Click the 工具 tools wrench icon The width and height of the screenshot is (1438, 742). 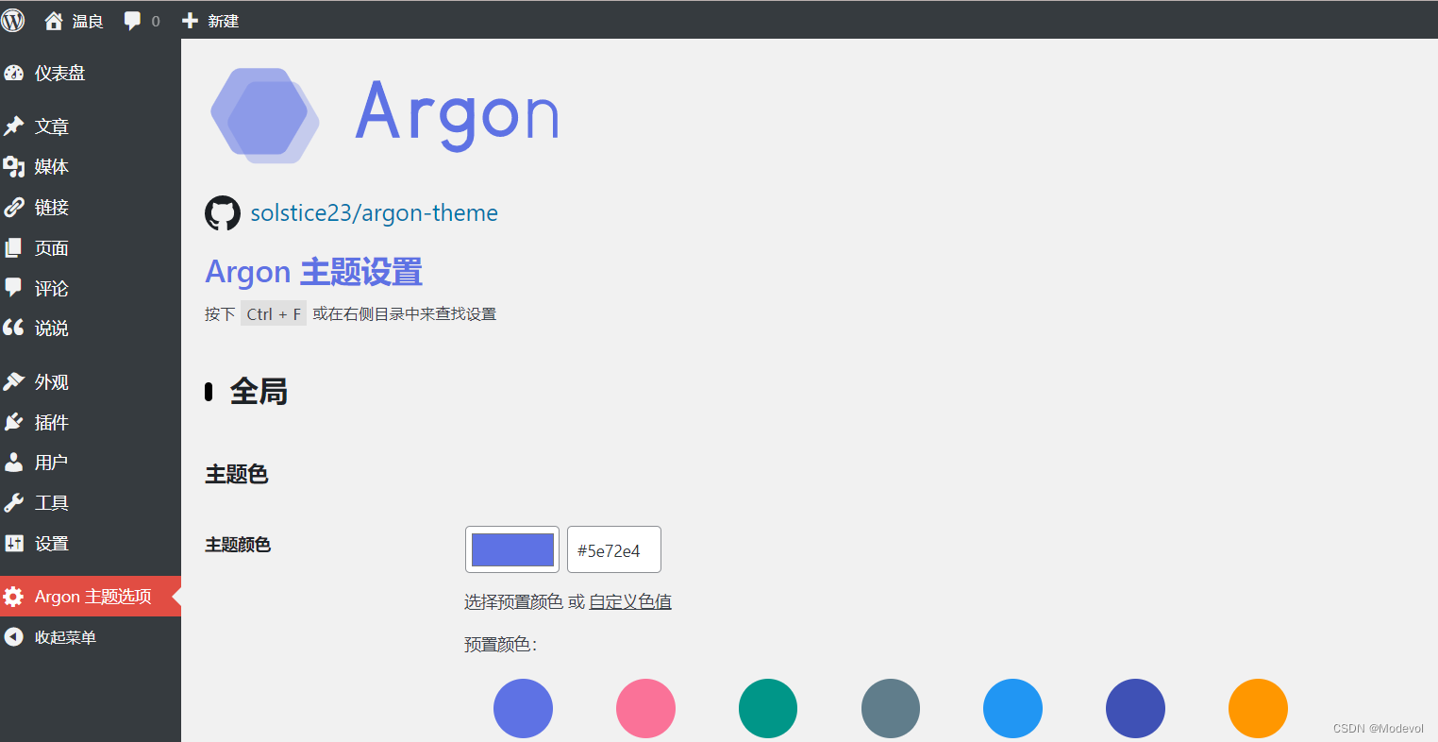15,502
